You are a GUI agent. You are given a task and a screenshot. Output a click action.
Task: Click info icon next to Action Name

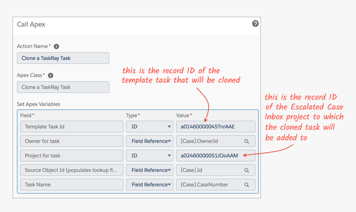coord(56,46)
